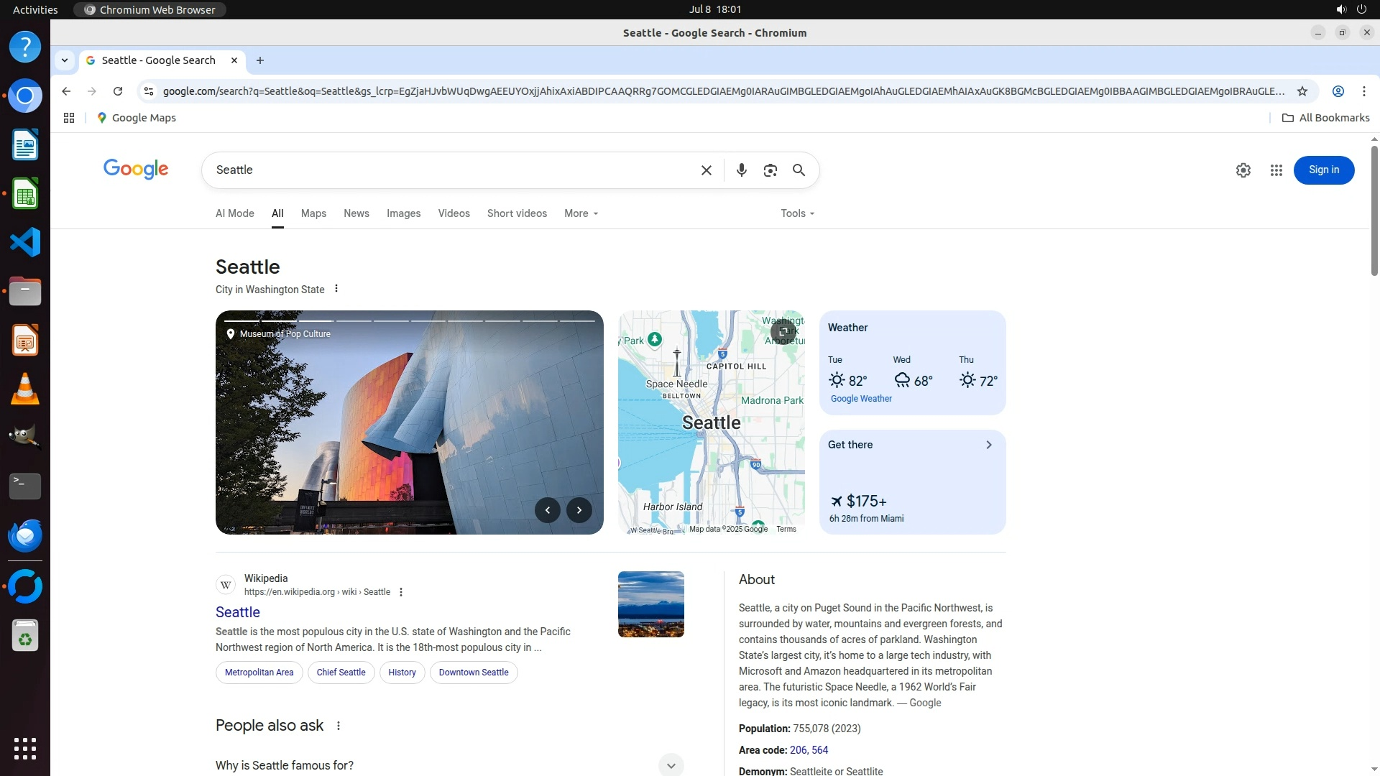This screenshot has height=776, width=1380.
Task: Bookmark this page with star icon
Action: [x=1302, y=91]
